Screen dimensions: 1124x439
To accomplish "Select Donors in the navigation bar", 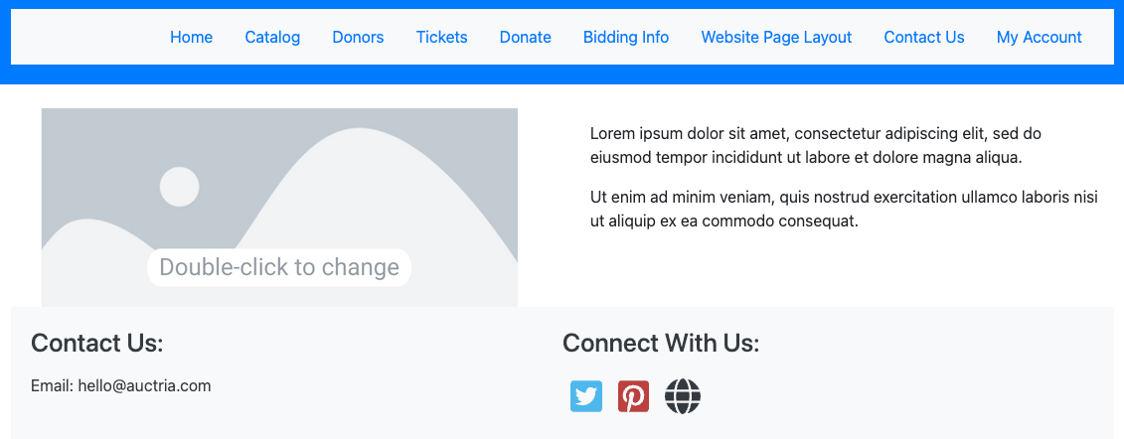I will point(358,38).
